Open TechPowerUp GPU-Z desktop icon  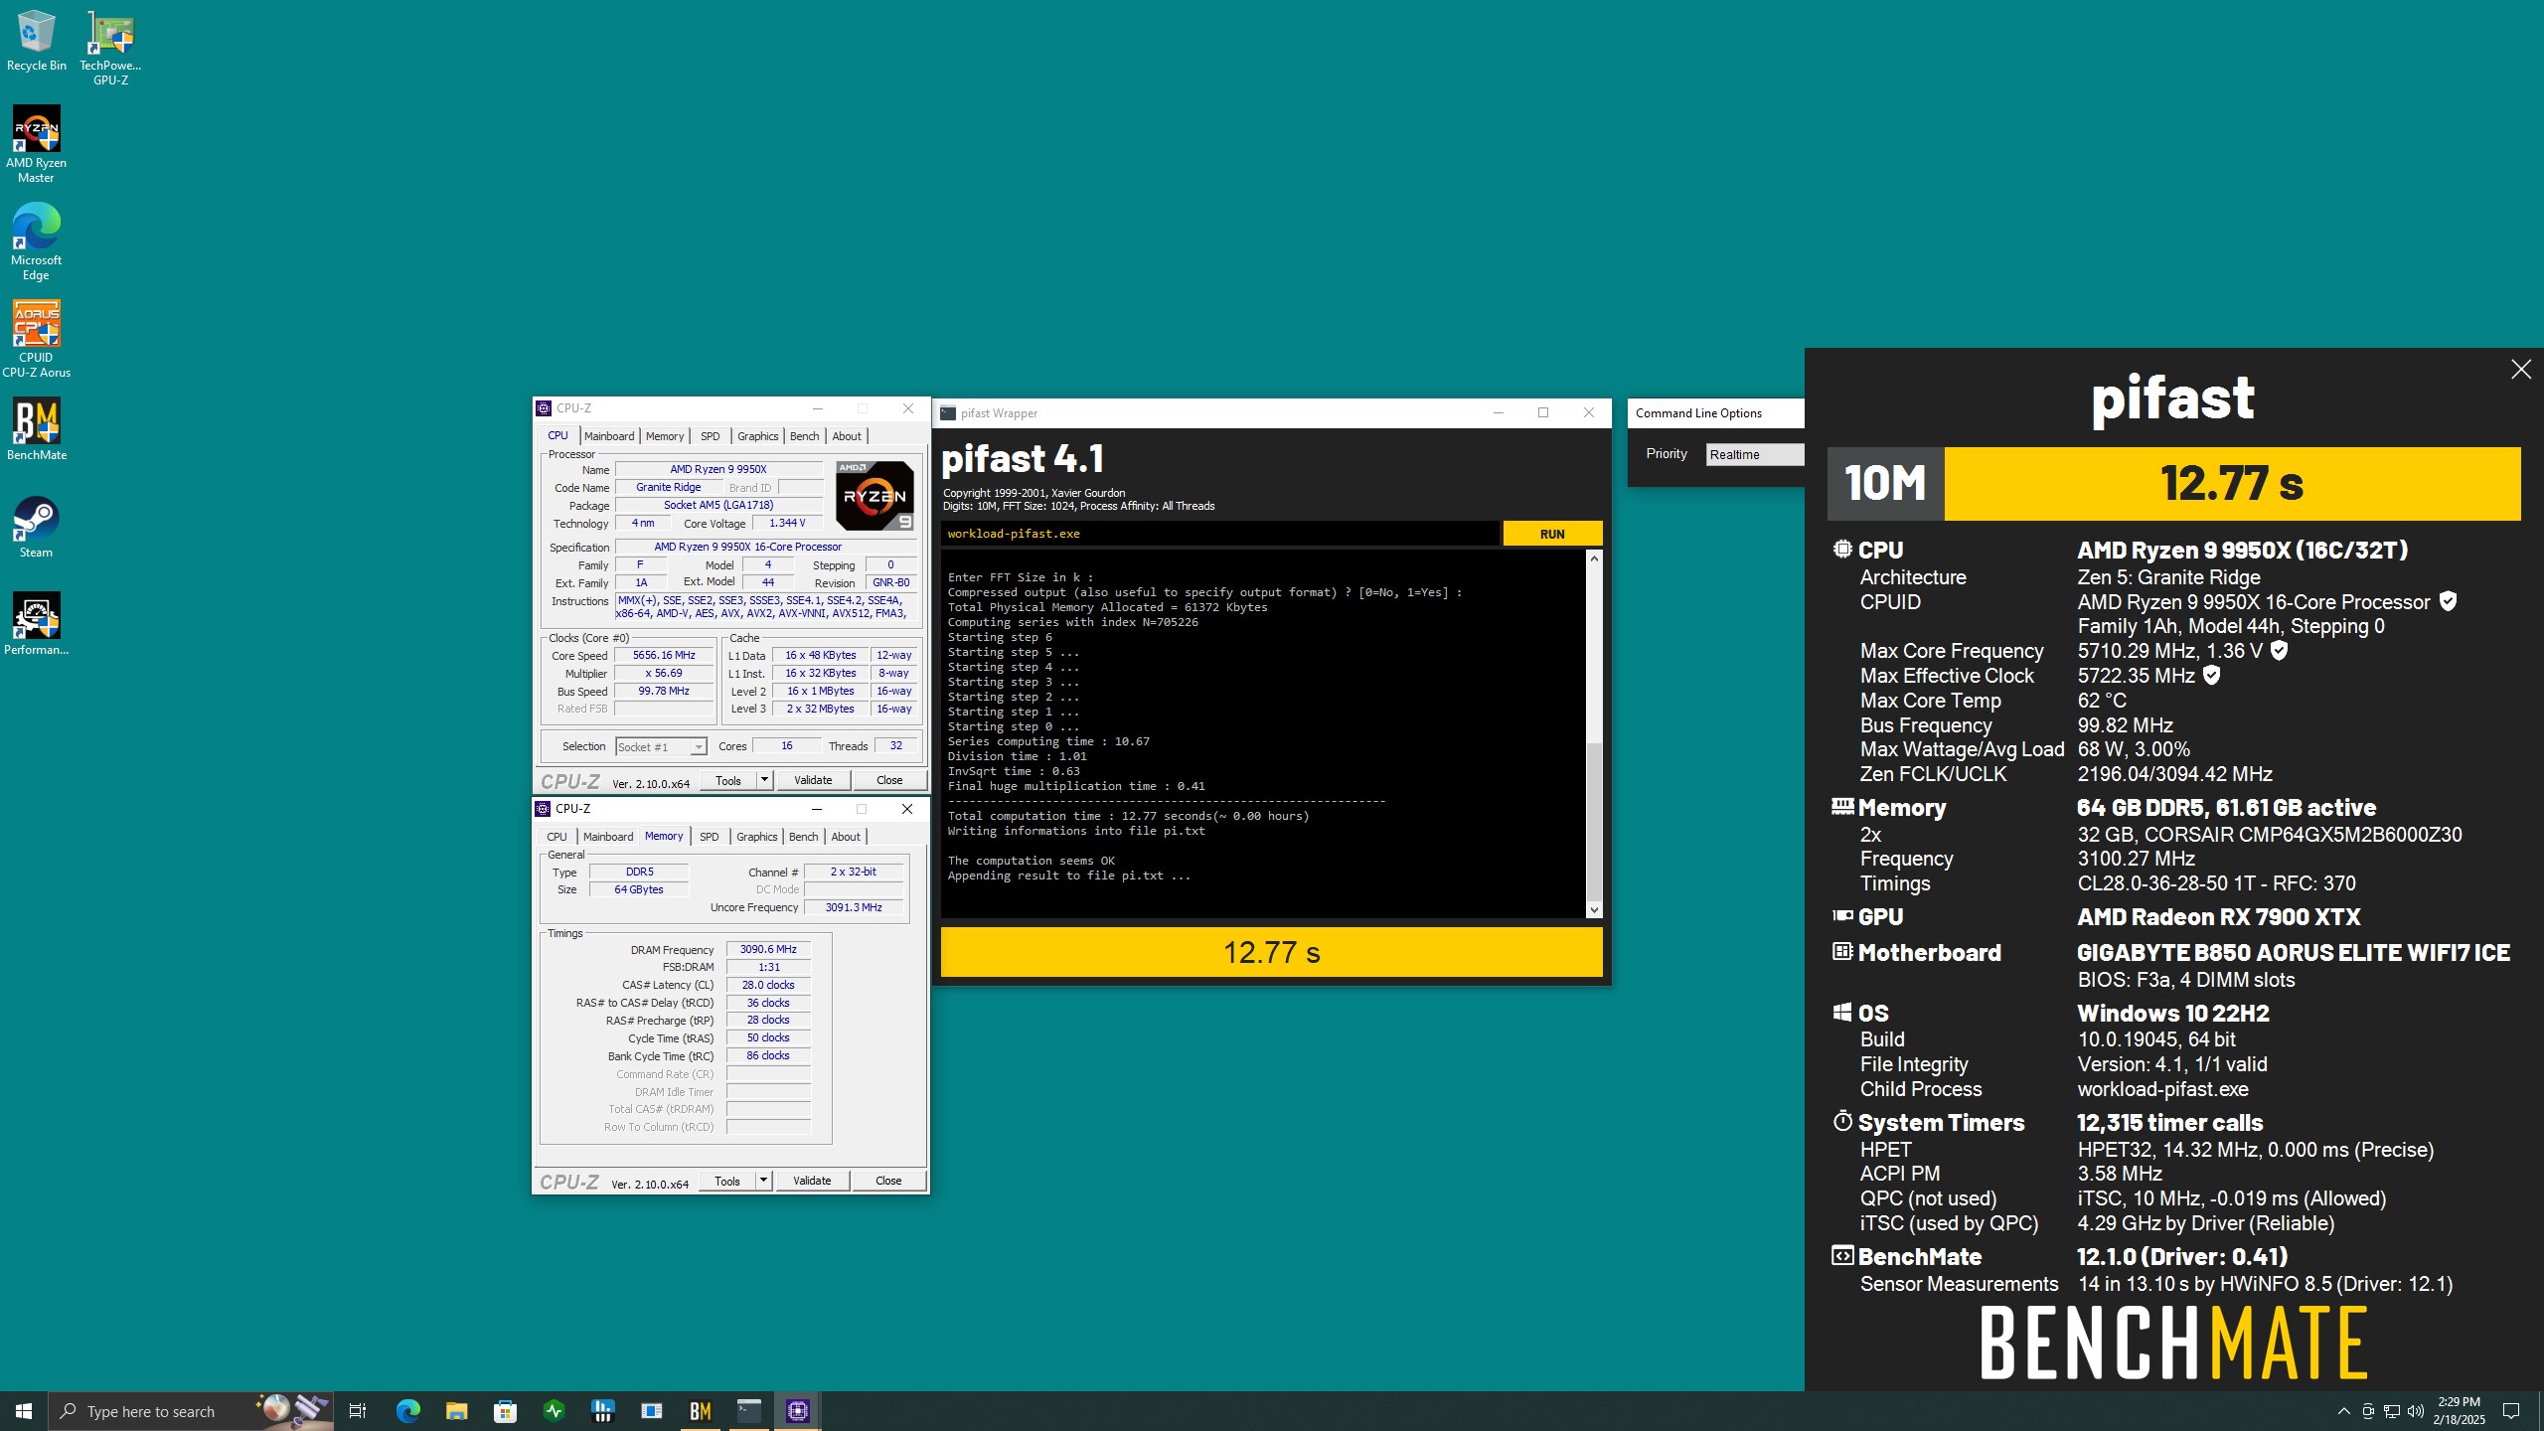(110, 48)
